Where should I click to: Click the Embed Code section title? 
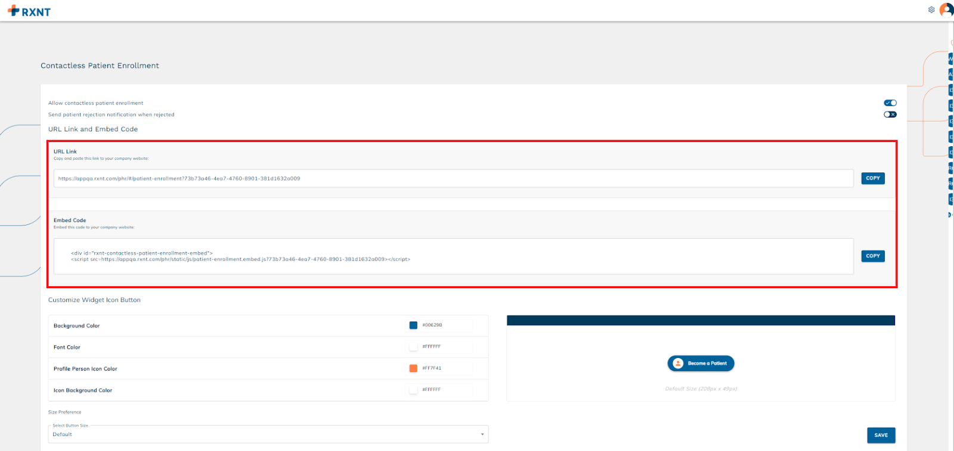pos(70,220)
